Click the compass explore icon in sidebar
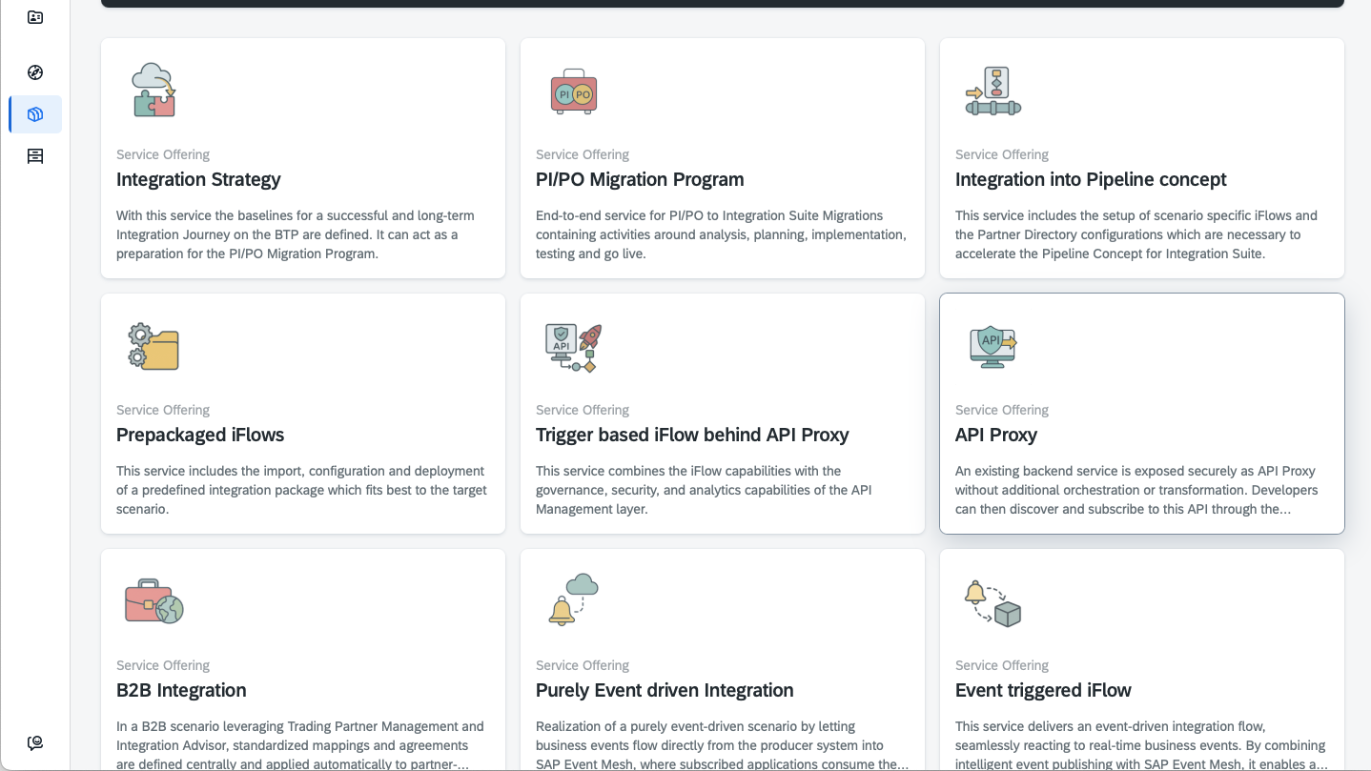The width and height of the screenshot is (1371, 771). tap(35, 72)
